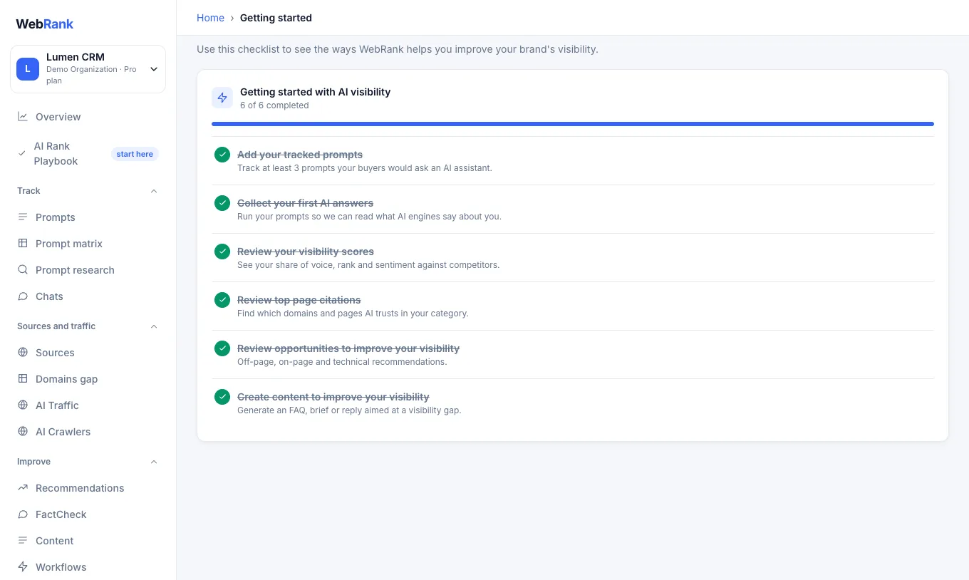969x580 pixels.
Task: Open AI Rank Playbook in sidebar
Action: click(88, 154)
